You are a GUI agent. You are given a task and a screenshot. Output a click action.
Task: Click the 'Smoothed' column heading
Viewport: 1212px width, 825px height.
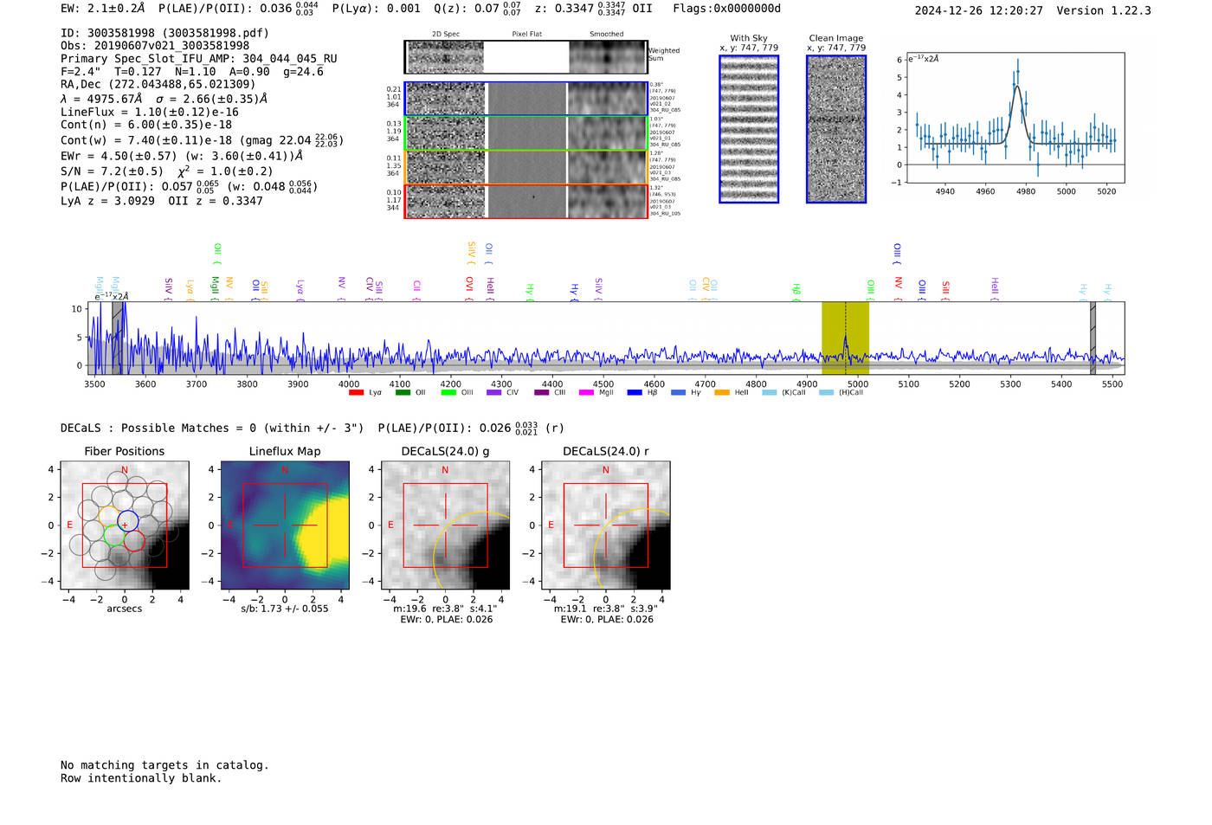tap(607, 35)
